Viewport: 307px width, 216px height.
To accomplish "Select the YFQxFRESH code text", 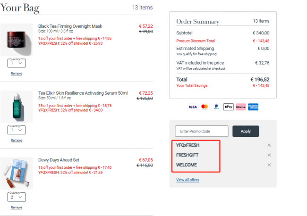I will 188,145.
